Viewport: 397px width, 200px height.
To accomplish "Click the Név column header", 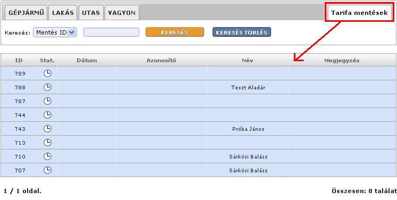I will point(248,60).
